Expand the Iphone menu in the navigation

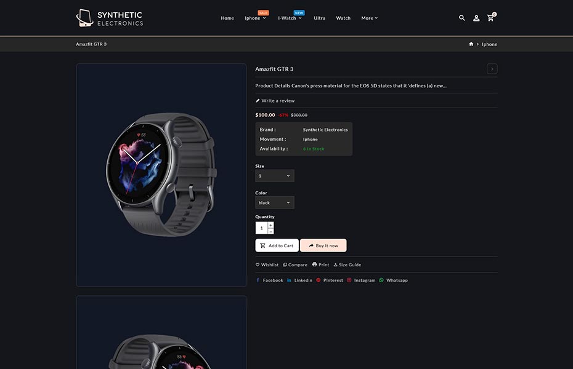click(256, 18)
